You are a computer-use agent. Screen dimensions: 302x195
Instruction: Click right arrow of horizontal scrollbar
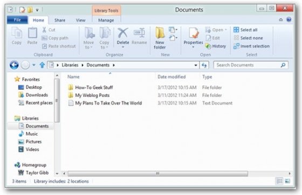(290, 173)
